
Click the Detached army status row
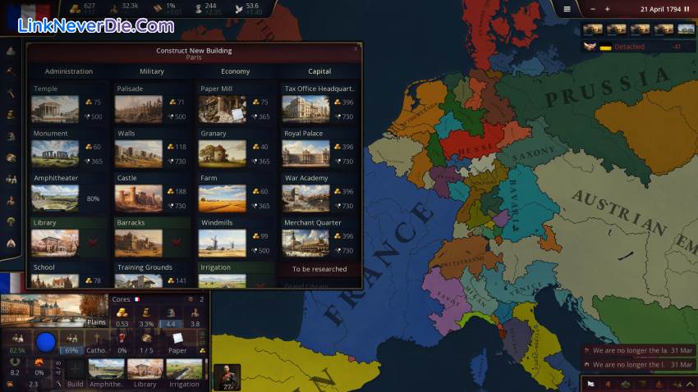click(637, 47)
